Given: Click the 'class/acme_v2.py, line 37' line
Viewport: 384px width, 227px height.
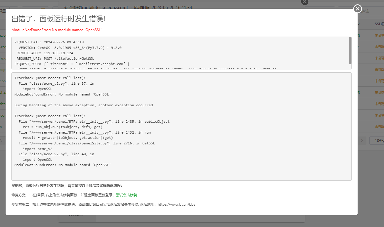Looking at the screenshot, I should click(56, 83).
